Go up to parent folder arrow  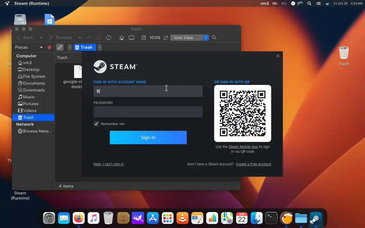pyautogui.click(x=89, y=38)
